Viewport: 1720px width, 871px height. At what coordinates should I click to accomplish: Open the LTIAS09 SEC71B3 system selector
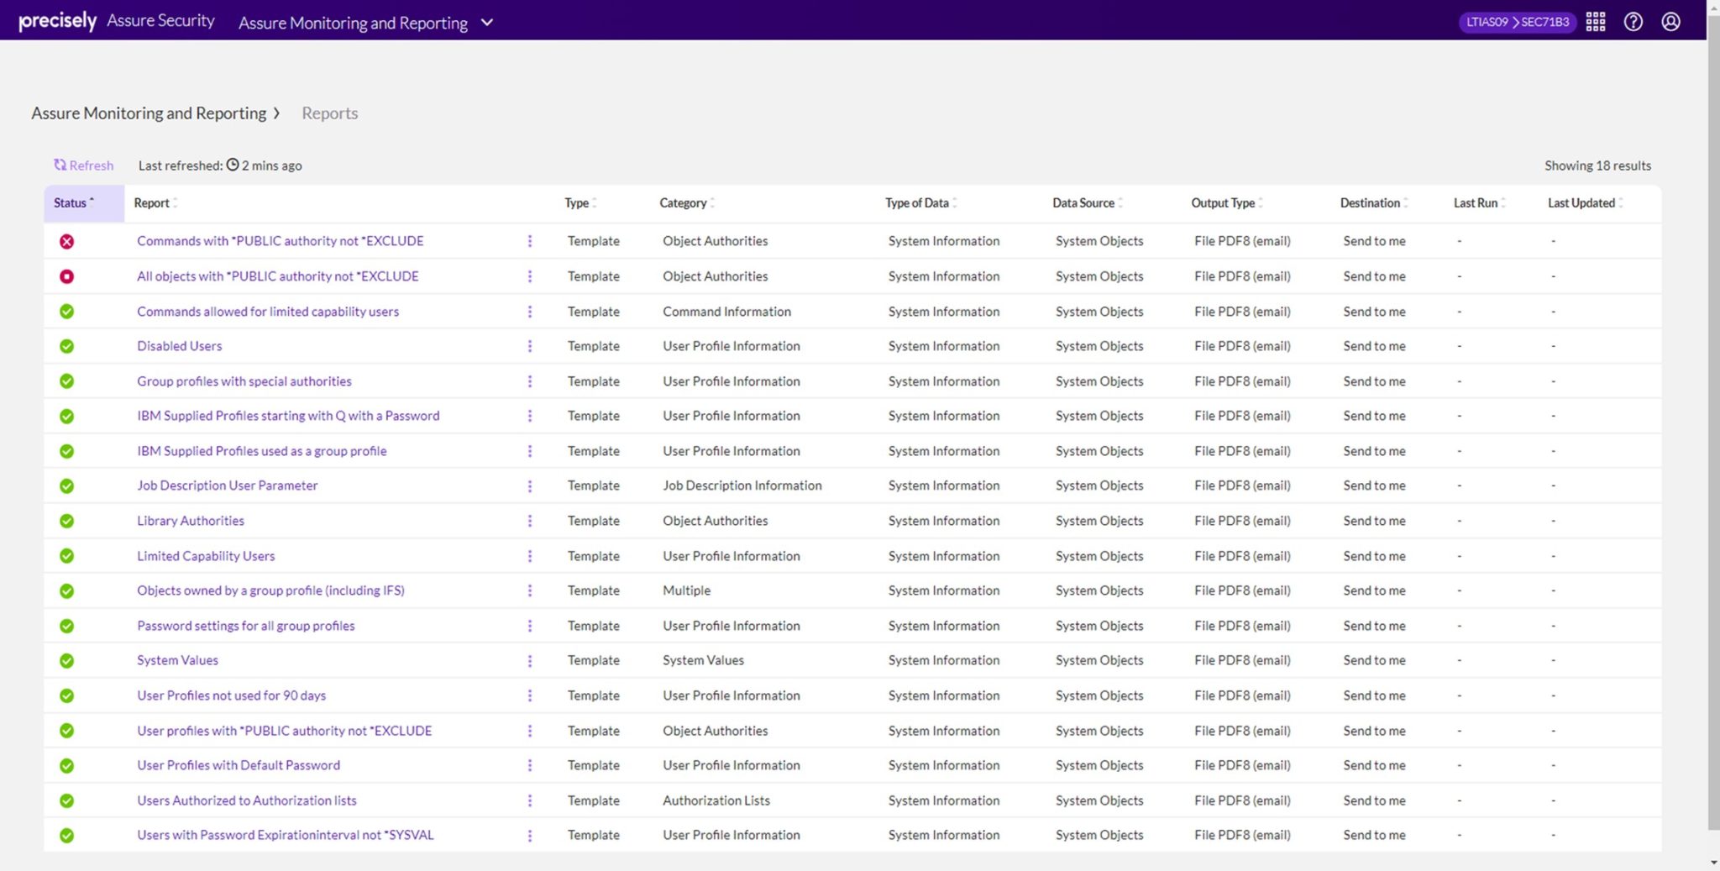pyautogui.click(x=1517, y=23)
